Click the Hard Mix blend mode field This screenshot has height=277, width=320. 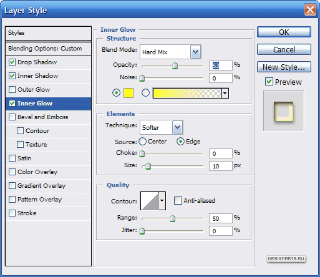point(165,52)
